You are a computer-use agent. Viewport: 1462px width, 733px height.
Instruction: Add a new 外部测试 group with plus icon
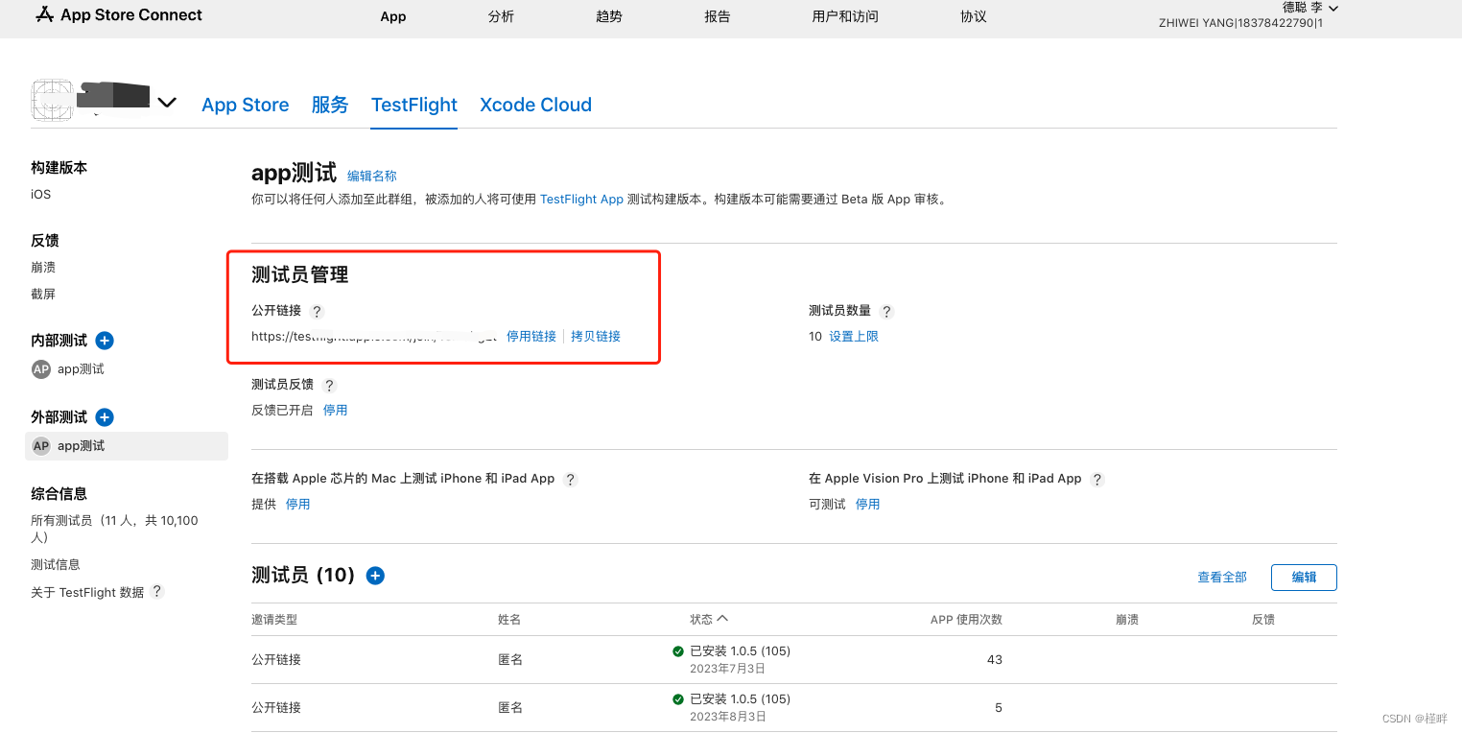(x=105, y=417)
